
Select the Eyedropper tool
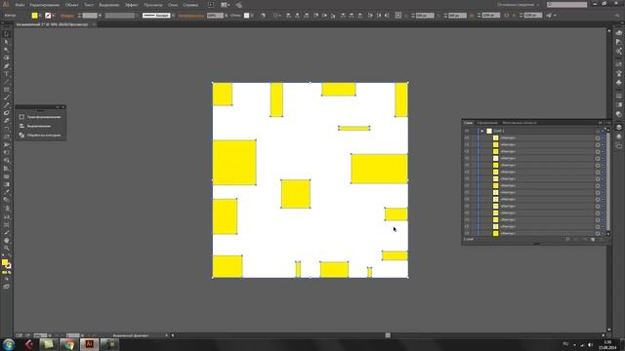click(x=7, y=192)
